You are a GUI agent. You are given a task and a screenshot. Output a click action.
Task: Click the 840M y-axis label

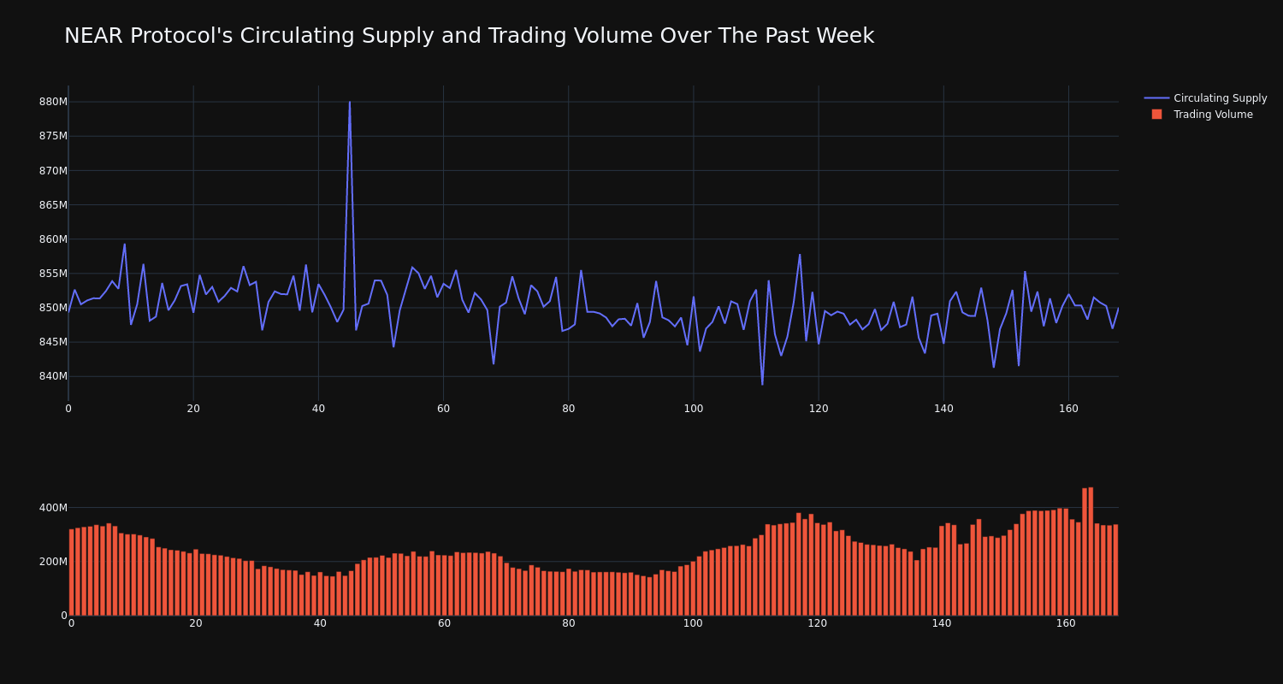click(53, 376)
